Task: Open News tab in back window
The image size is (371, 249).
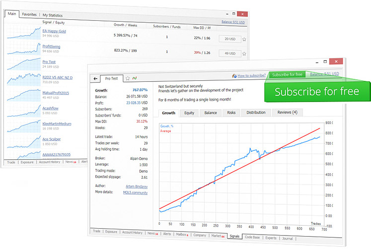Action: point(71,162)
